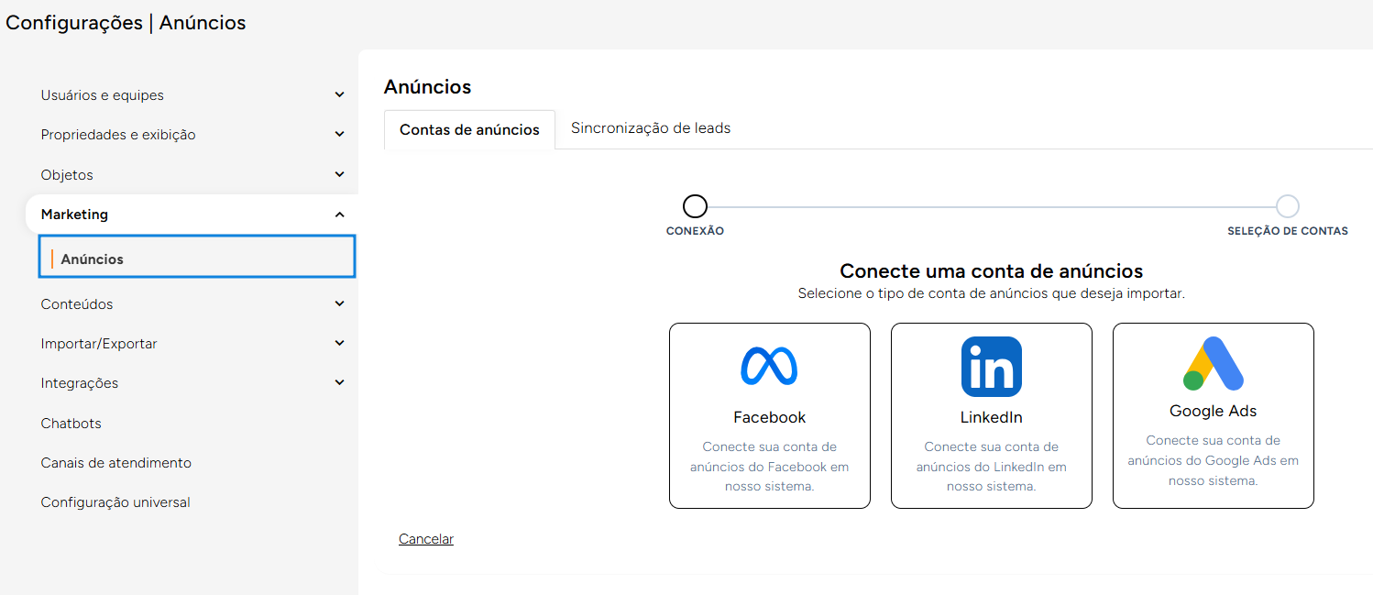Click the Cancelar link
The width and height of the screenshot is (1373, 595).
(426, 539)
